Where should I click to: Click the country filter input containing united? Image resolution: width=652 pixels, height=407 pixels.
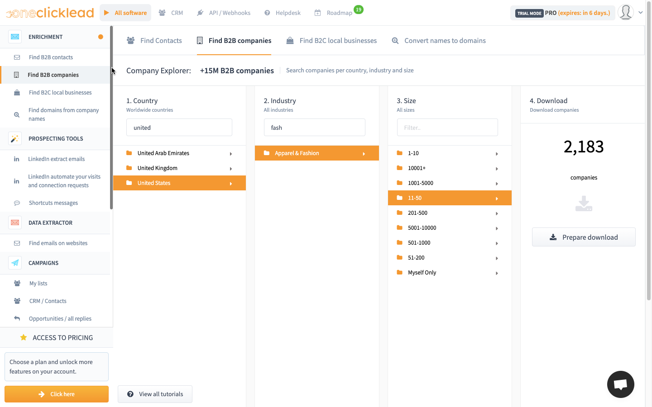(179, 128)
